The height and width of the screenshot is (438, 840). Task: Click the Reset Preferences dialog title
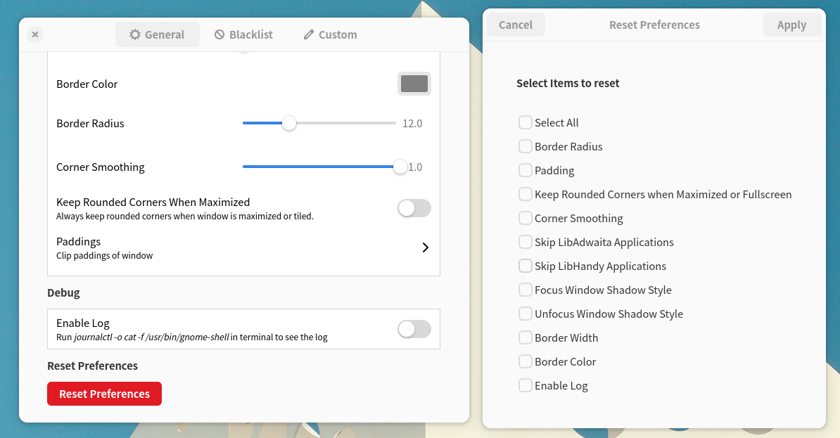click(x=654, y=25)
